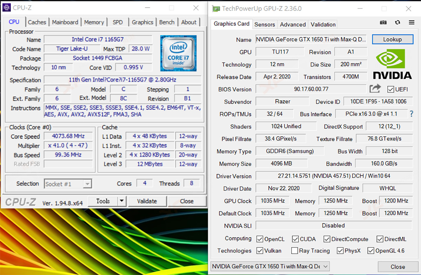The width and height of the screenshot is (421, 275).
Task: Click the Lookup button
Action: tap(393, 39)
